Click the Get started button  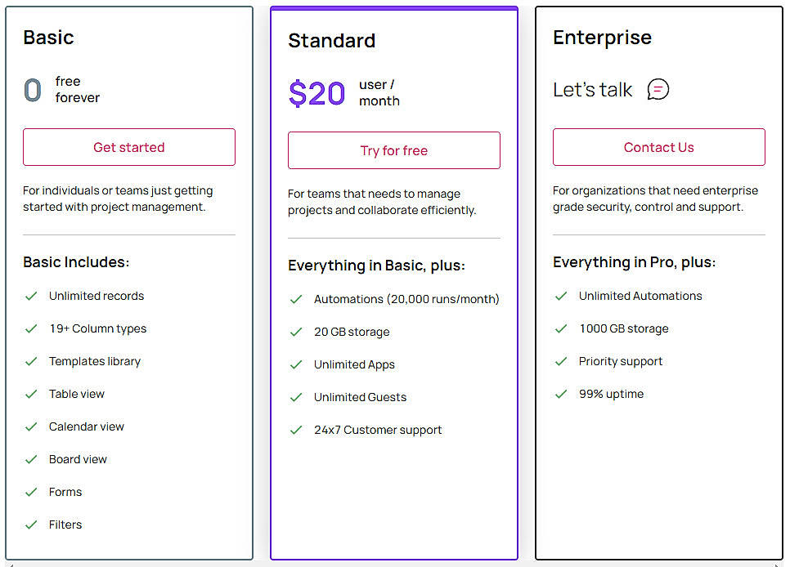coord(128,147)
